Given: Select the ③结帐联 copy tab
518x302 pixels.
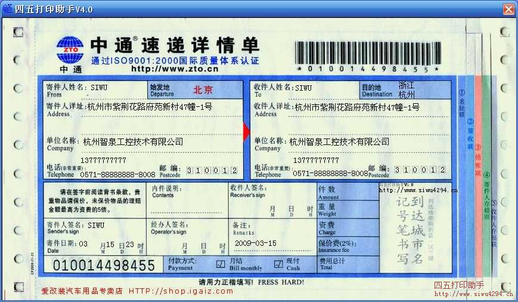Looking at the screenshot, I should tap(477, 160).
